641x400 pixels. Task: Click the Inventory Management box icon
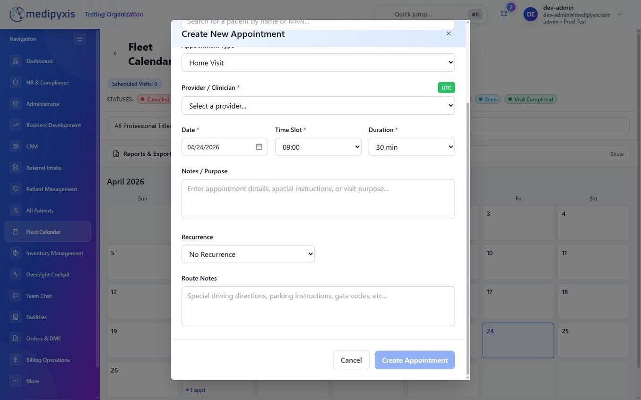pos(16,253)
